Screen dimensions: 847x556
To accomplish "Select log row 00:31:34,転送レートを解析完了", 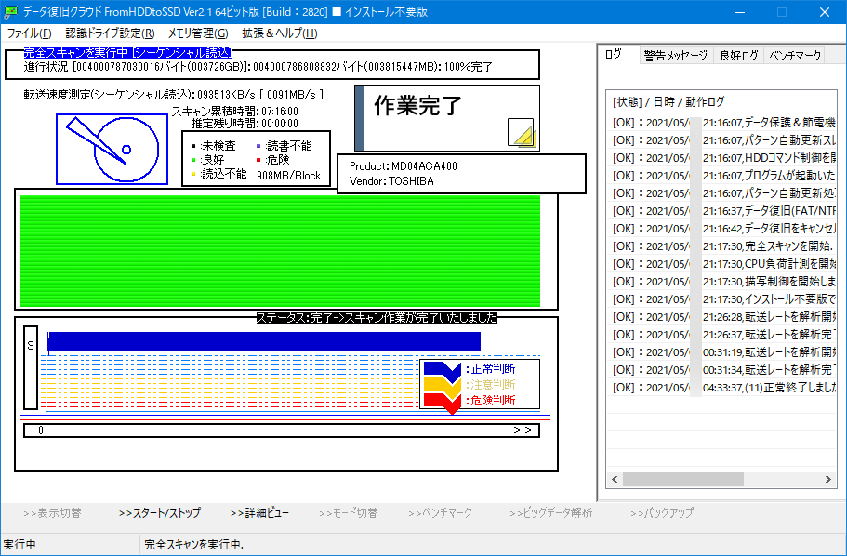I will point(721,370).
